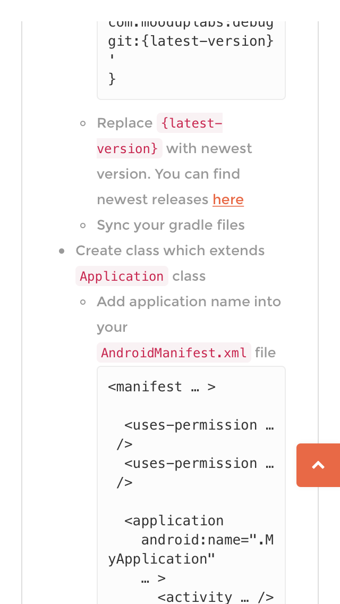Open the newest releases "here" link
Screen dimensions: 340x604
[228, 199]
